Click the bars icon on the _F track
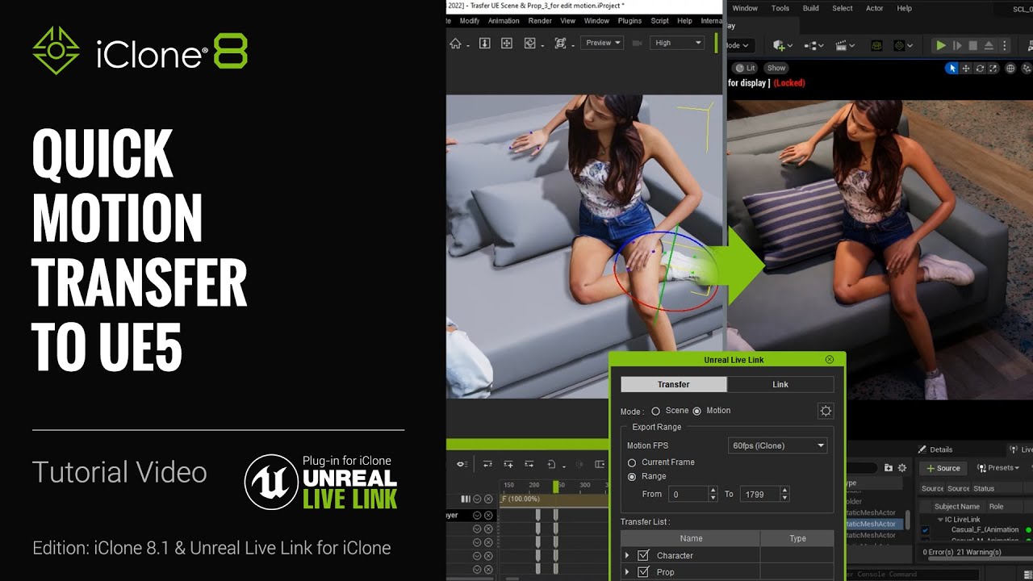The width and height of the screenshot is (1033, 581). pos(465,499)
